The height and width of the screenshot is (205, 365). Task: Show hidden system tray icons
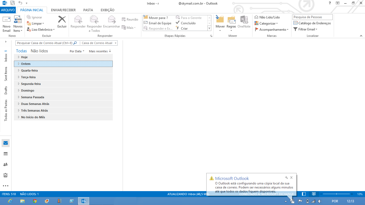pyautogui.click(x=286, y=201)
